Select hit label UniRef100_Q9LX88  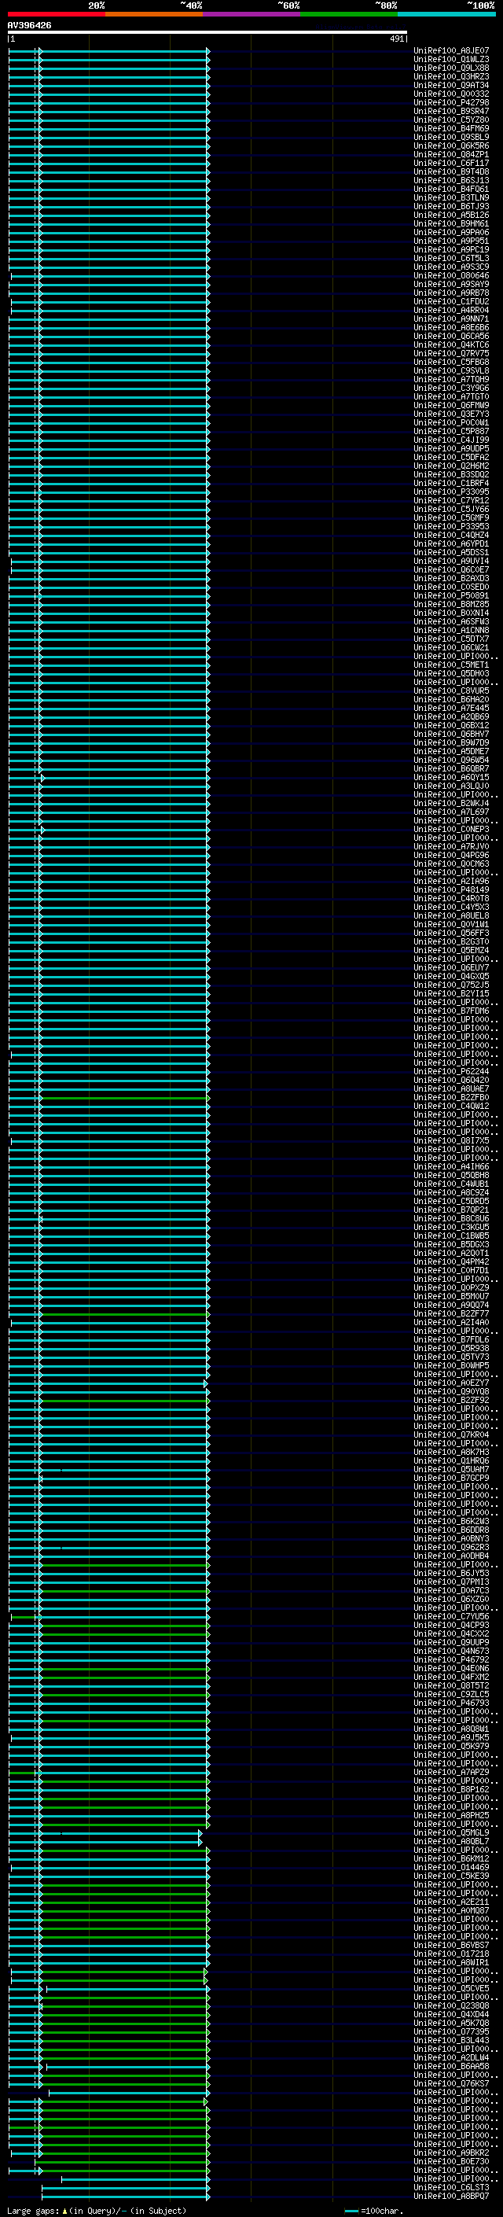point(451,68)
